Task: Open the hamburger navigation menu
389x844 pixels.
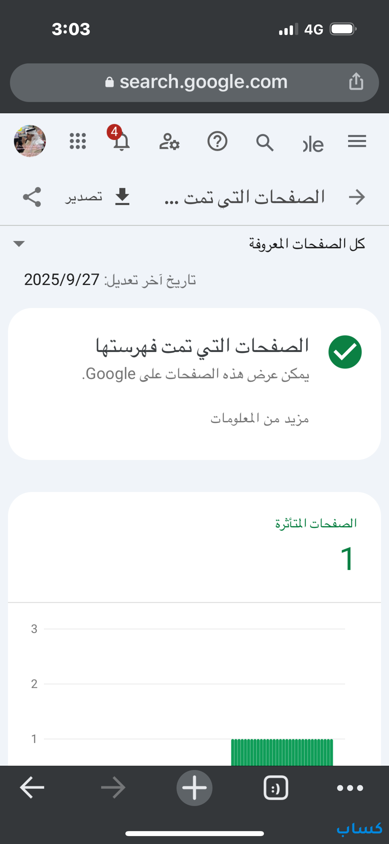Action: tap(357, 142)
